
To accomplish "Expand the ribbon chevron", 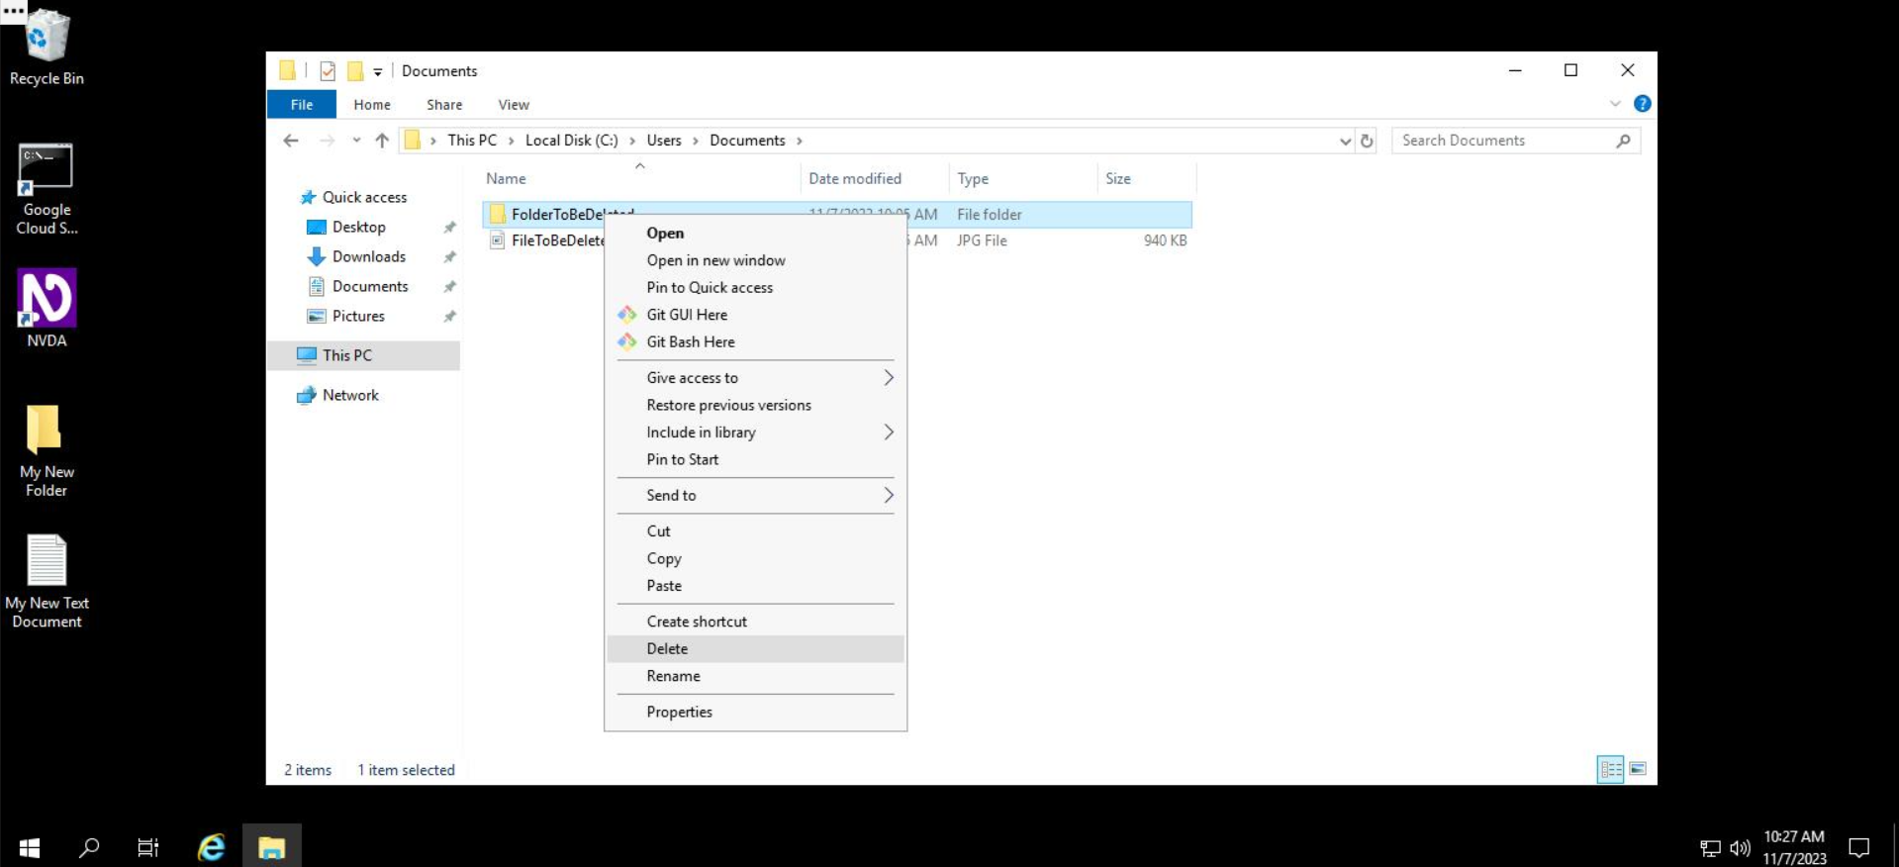I will coord(1615,104).
